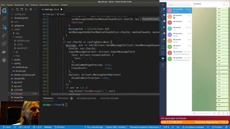Image resolution: width=230 pixels, height=129 pixels.
Task: Click line and column indicator Строка 386
Action: tap(116, 127)
